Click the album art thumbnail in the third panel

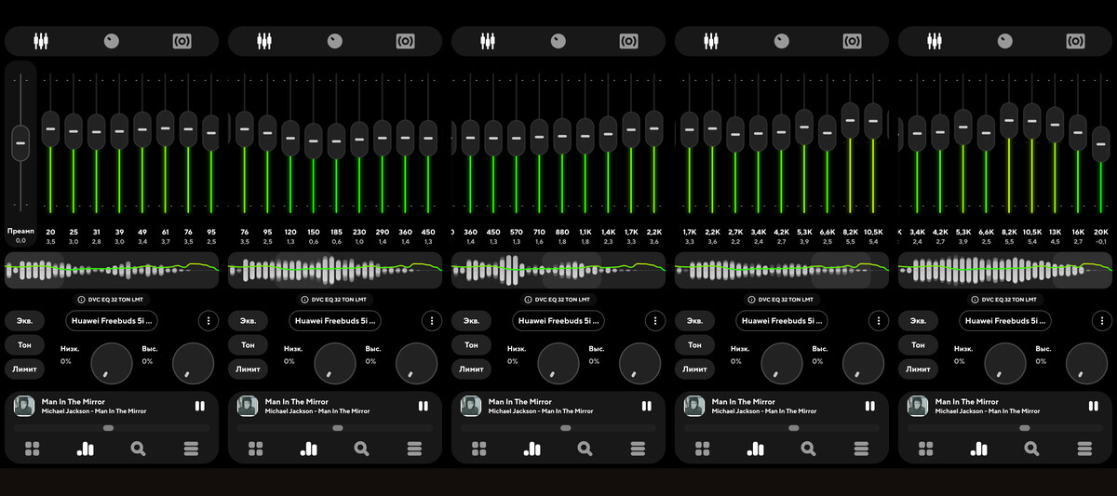pos(470,406)
